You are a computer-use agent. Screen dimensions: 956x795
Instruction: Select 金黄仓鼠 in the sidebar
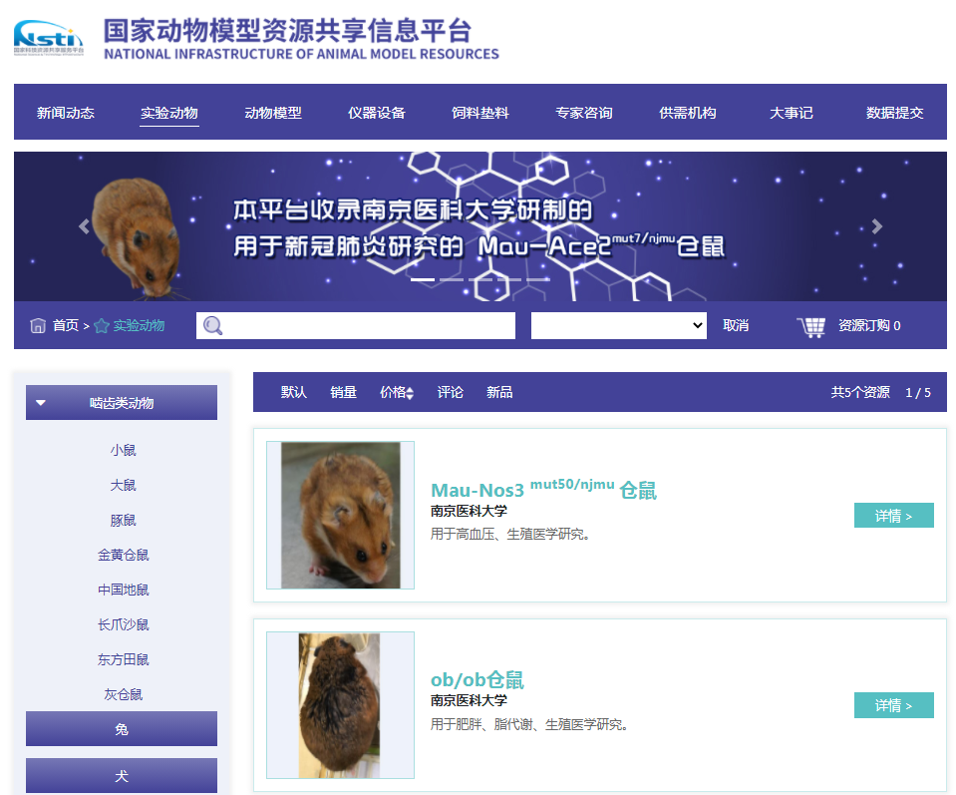124,556
